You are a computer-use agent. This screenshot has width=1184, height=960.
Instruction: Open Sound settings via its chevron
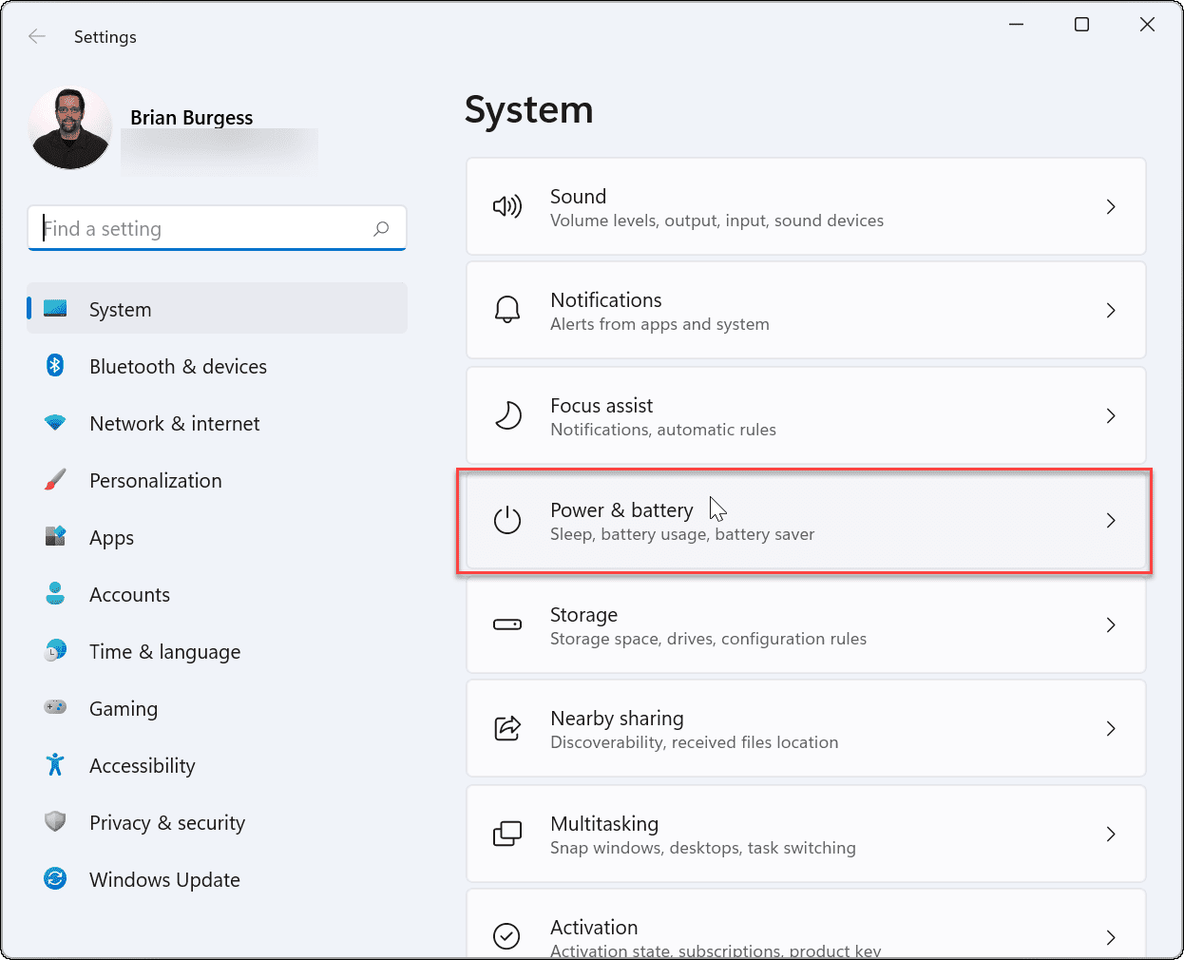1110,206
